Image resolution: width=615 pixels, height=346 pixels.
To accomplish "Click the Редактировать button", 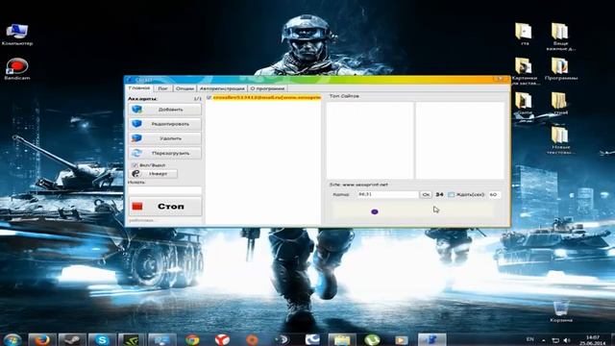I will tap(165, 124).
